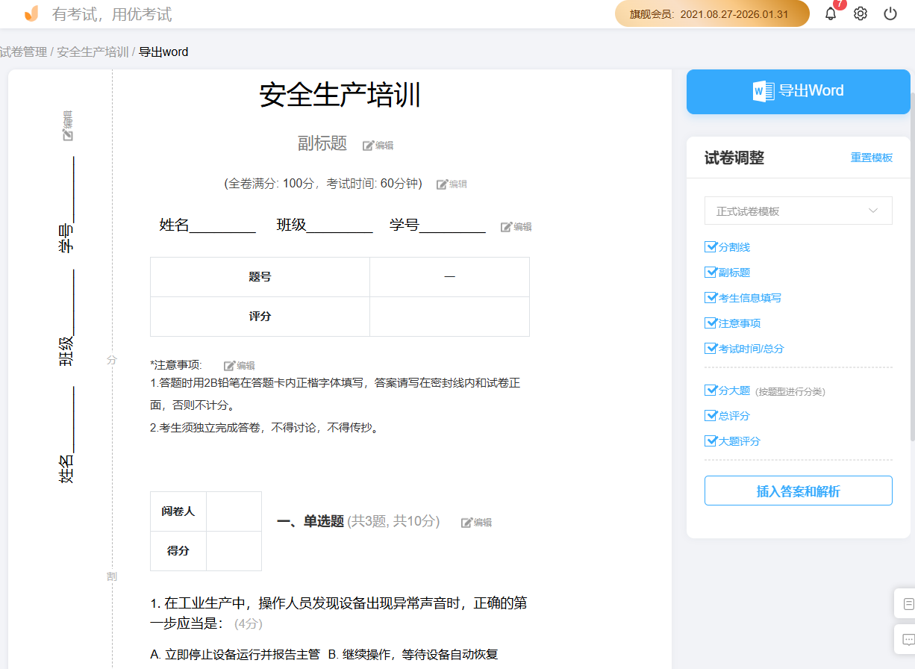Open the notifications bell icon
This screenshot has height=669, width=915.
(x=830, y=13)
